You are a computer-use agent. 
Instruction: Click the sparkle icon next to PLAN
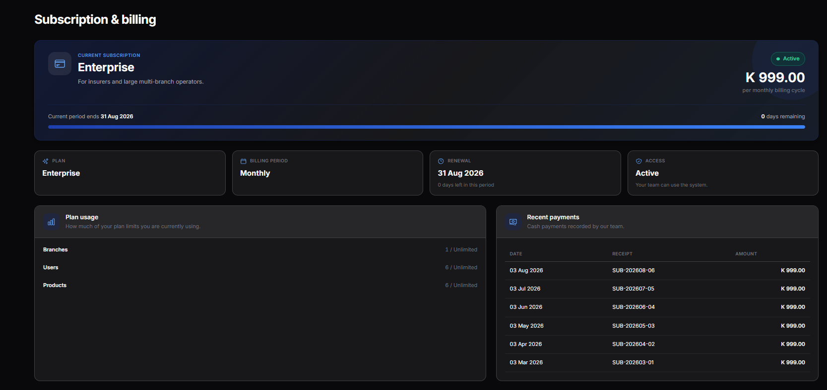46,161
